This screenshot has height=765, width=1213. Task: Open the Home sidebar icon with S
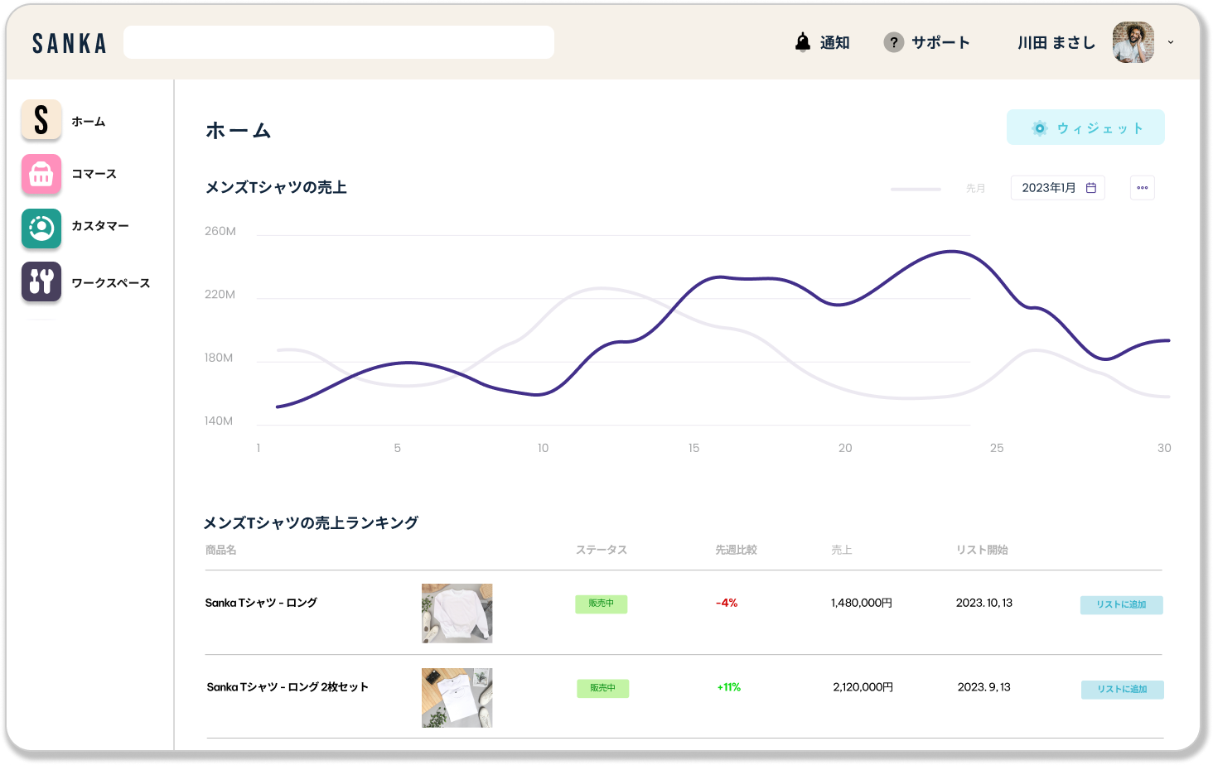coord(41,120)
